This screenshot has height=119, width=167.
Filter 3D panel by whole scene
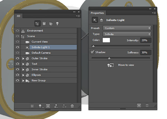(37, 24)
